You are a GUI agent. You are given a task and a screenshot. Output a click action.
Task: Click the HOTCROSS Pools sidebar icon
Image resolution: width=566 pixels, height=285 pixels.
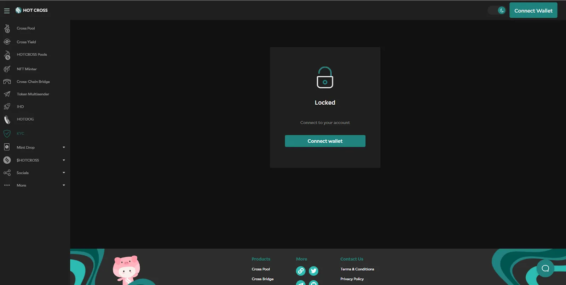pyautogui.click(x=7, y=55)
